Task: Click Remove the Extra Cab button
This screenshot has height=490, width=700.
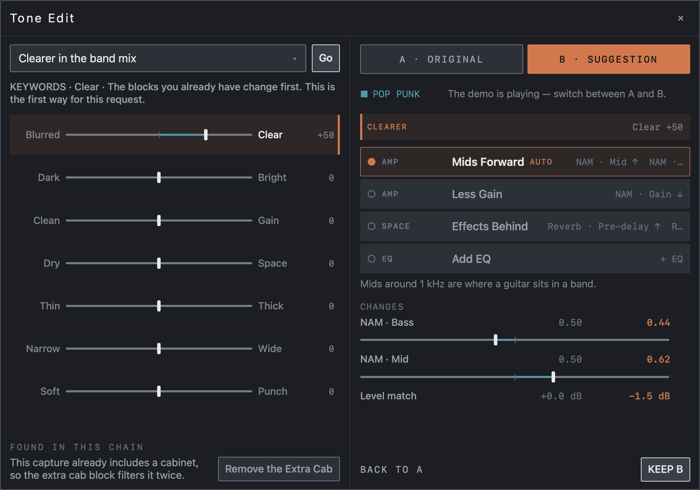Action: tap(279, 469)
